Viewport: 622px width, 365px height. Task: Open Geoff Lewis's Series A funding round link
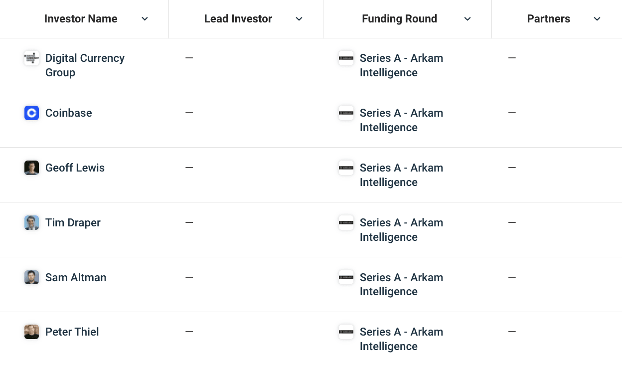coord(401,175)
